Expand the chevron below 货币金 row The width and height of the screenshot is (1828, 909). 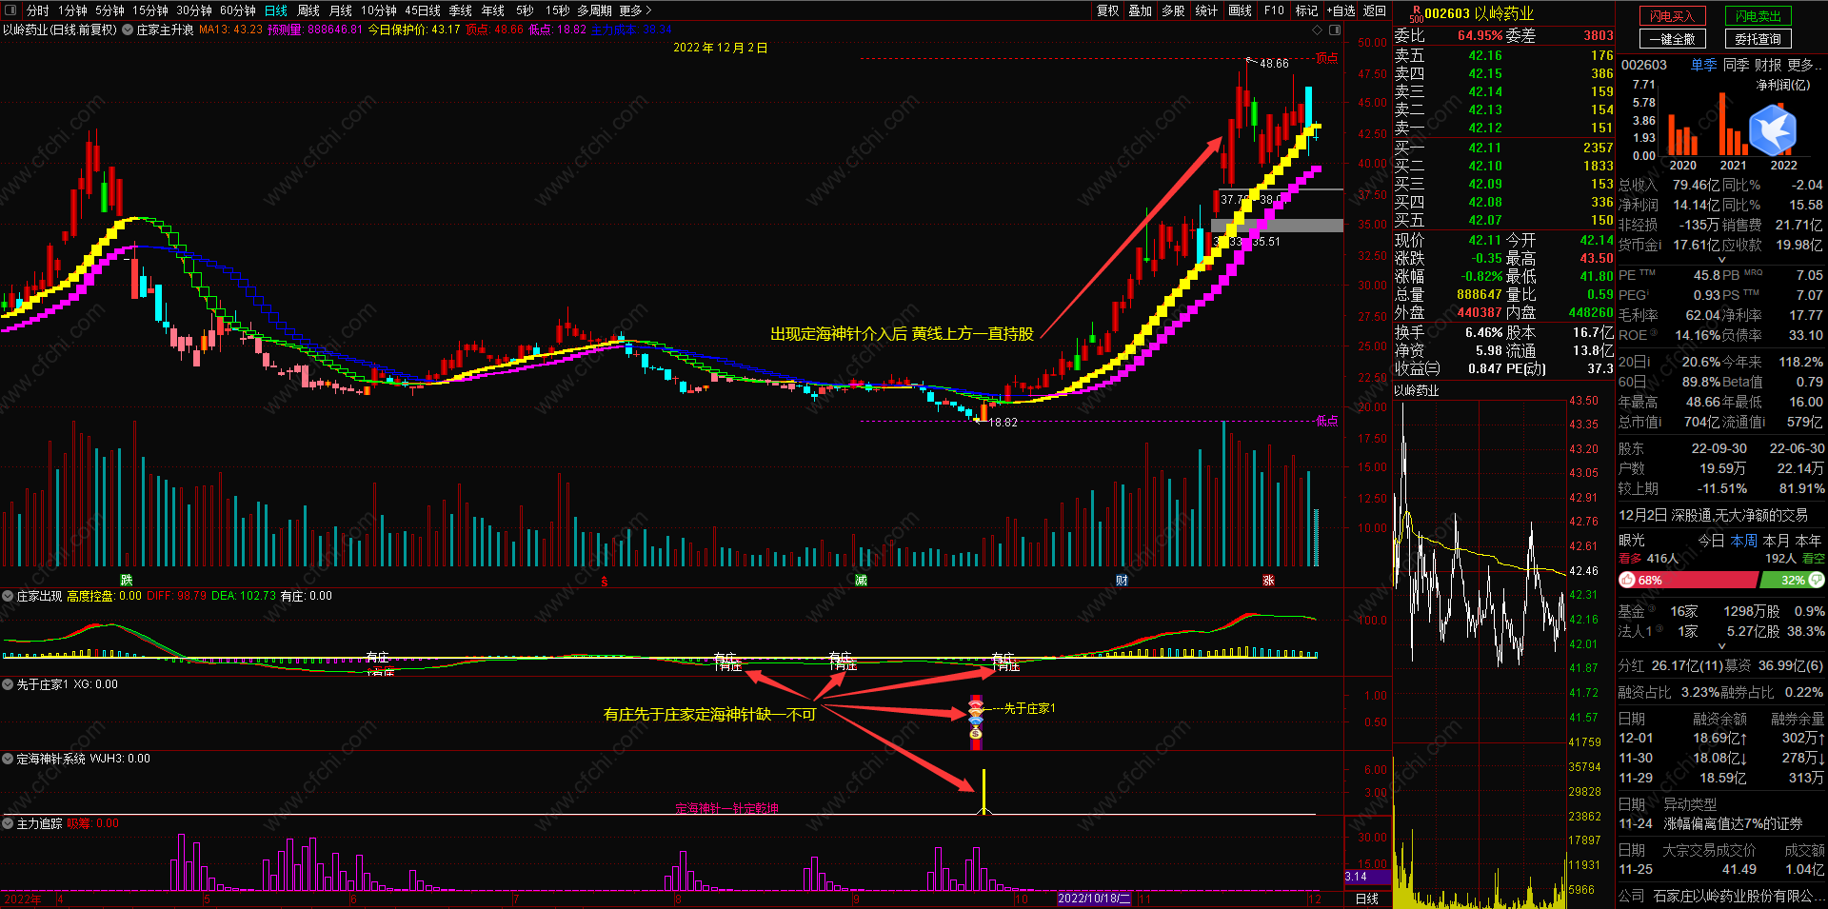[1720, 260]
